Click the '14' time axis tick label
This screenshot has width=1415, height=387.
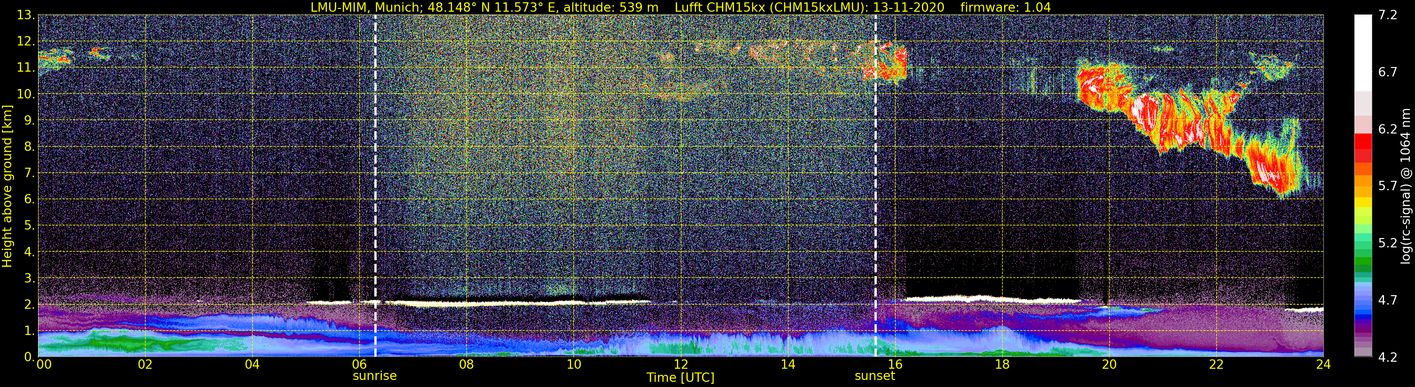point(787,365)
